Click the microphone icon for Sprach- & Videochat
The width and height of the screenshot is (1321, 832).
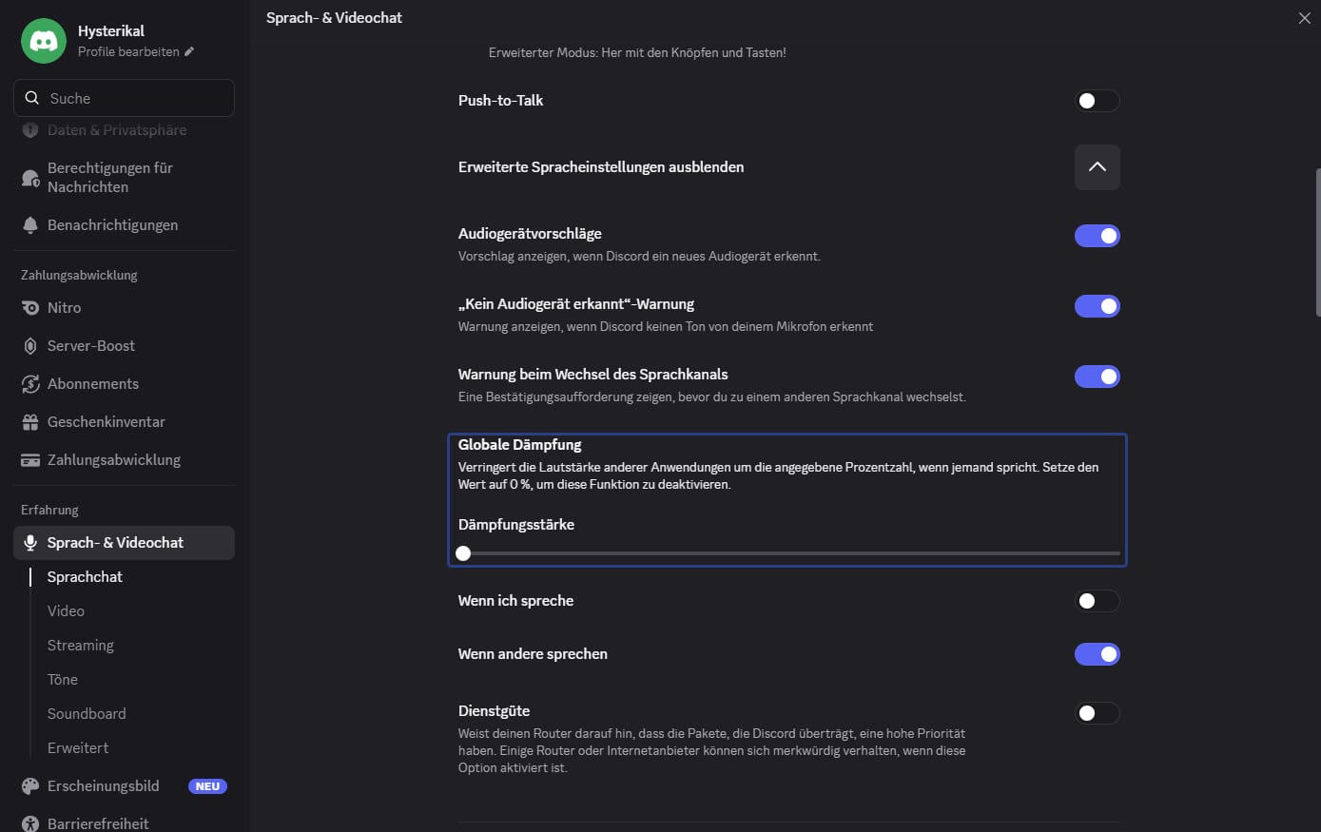[x=30, y=543]
